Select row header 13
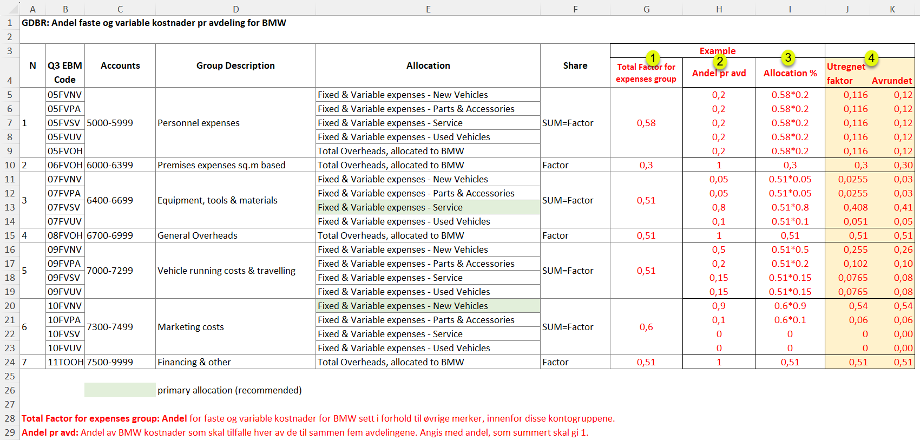Image resolution: width=920 pixels, height=440 pixels. point(10,207)
